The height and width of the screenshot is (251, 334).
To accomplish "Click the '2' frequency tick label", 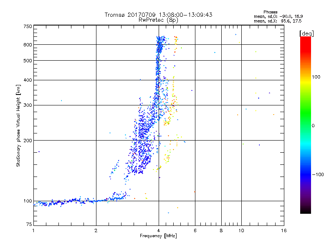I will [x=96, y=231].
